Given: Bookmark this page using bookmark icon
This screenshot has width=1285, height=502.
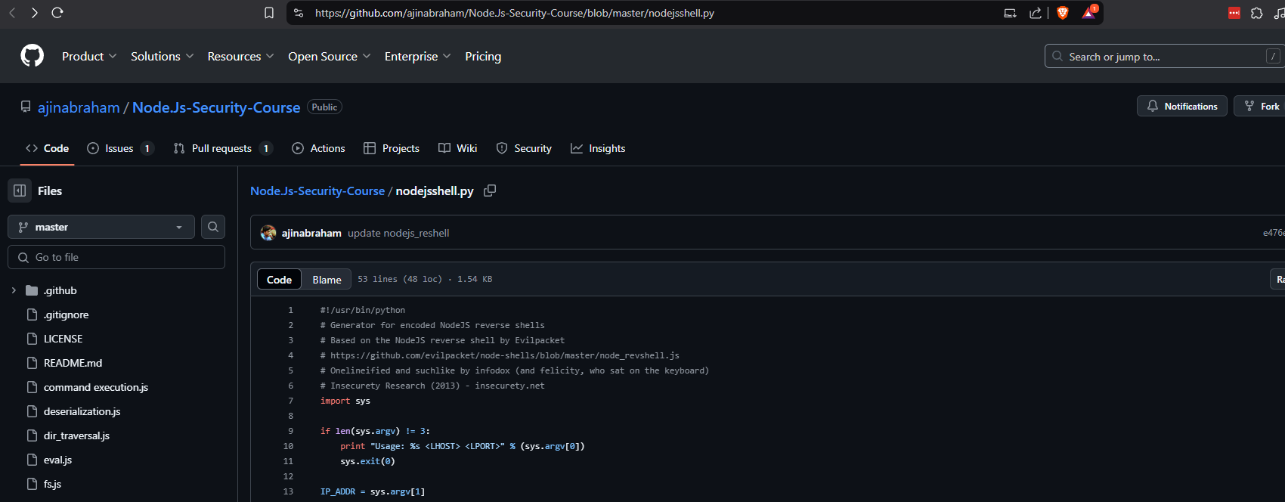Looking at the screenshot, I should coord(269,13).
